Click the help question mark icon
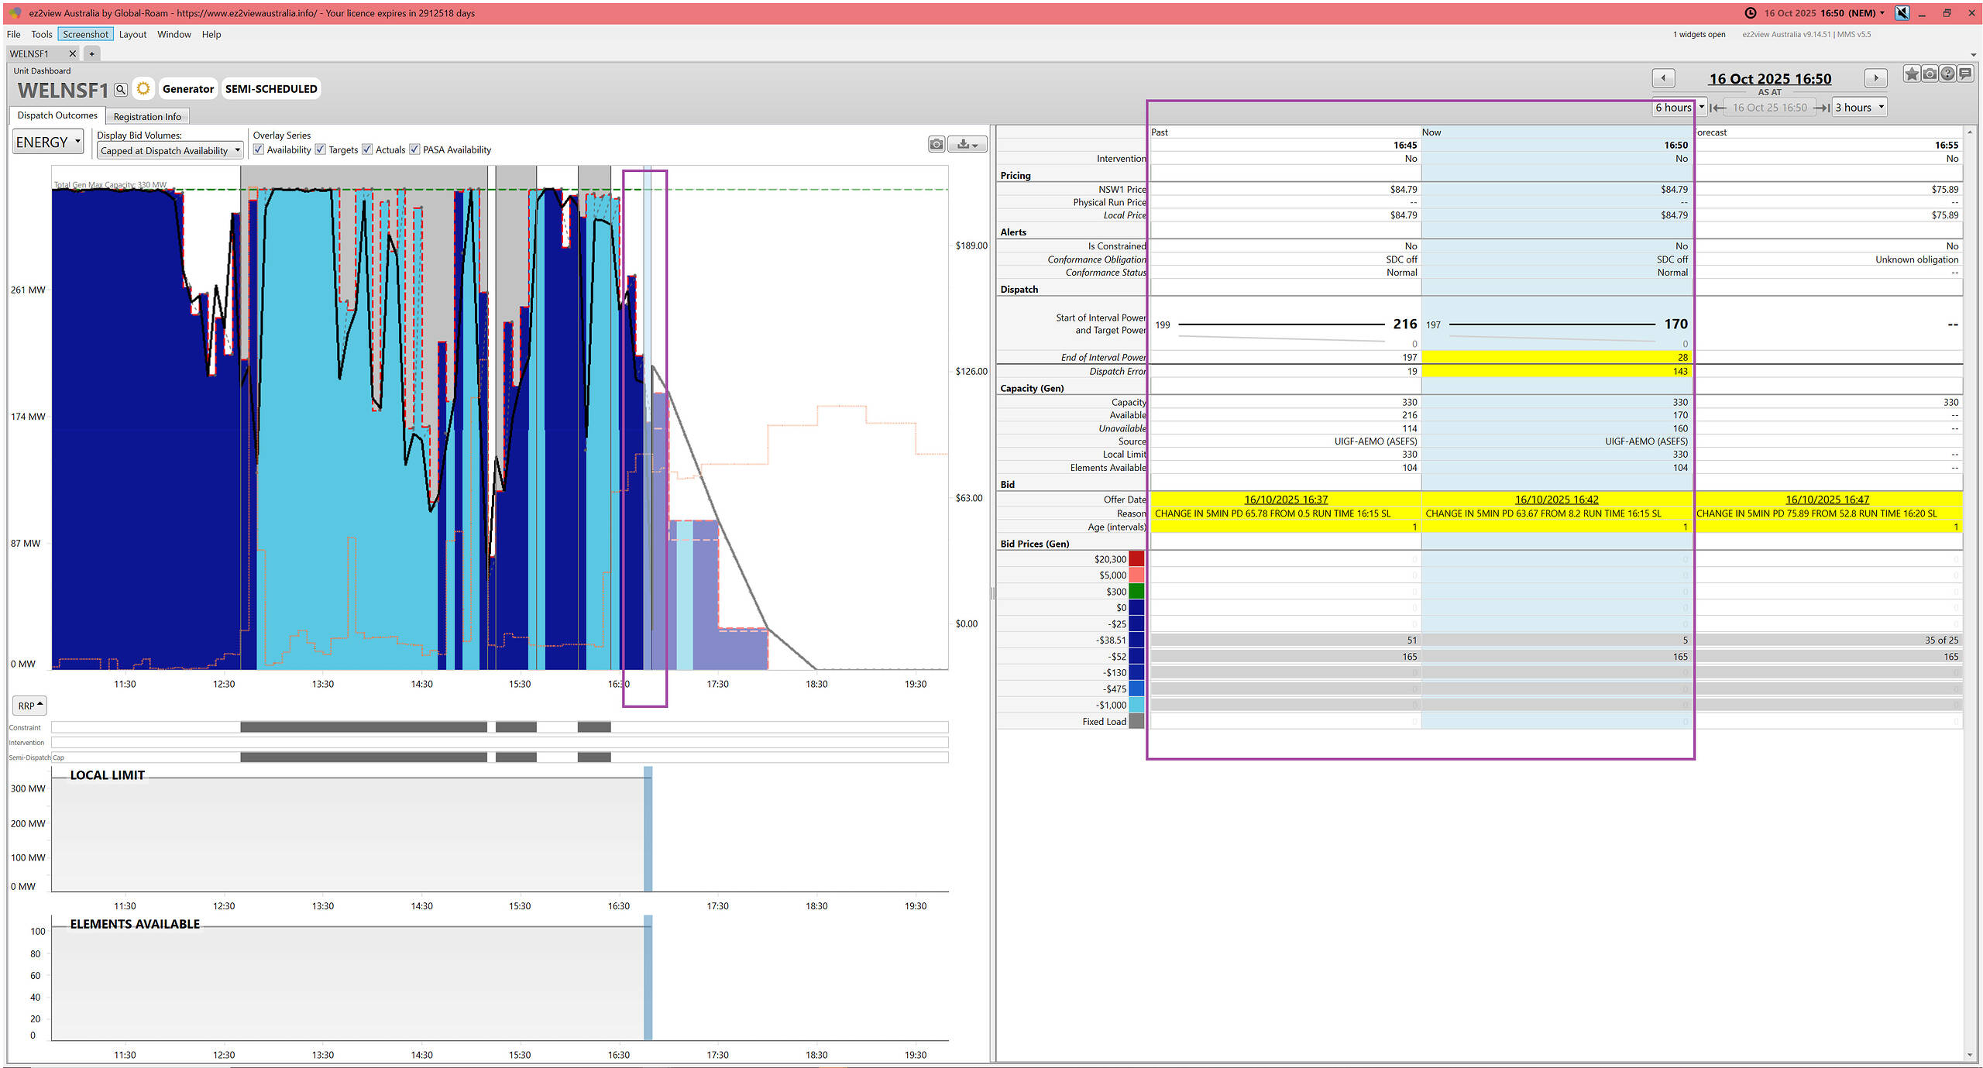Viewport: 1983px width, 1068px height. [1947, 74]
